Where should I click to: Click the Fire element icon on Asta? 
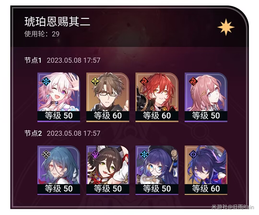193,81
